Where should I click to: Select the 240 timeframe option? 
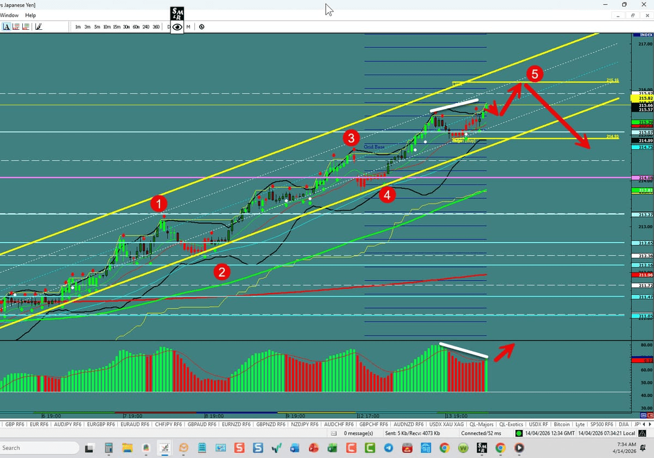coord(145,26)
